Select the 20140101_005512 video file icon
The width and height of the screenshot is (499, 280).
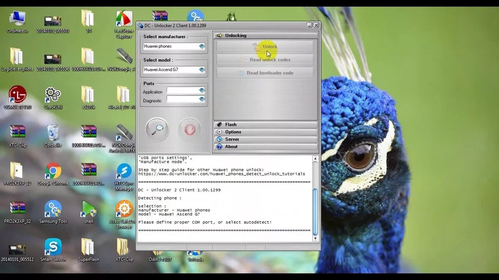pos(18,253)
